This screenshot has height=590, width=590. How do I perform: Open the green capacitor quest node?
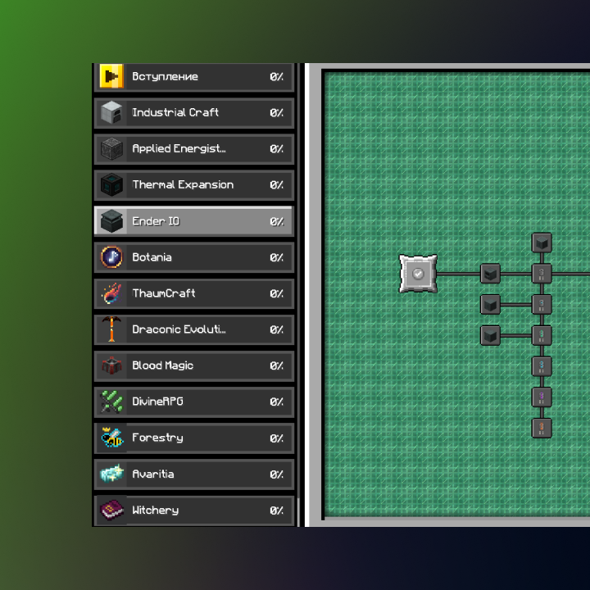tap(542, 335)
